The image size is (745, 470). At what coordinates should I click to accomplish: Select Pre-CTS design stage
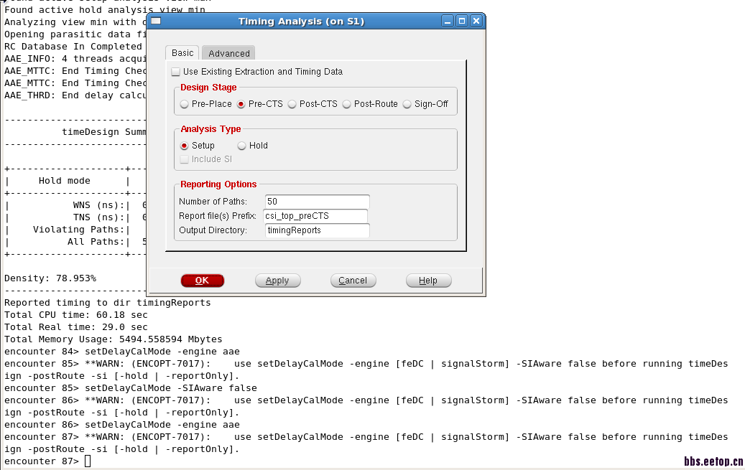tap(241, 104)
